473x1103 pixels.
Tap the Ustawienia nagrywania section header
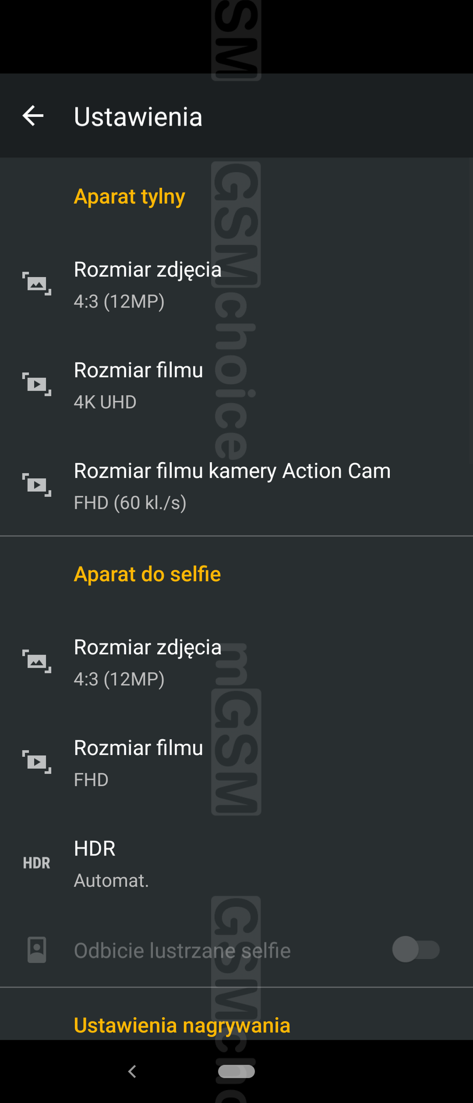(x=182, y=1025)
